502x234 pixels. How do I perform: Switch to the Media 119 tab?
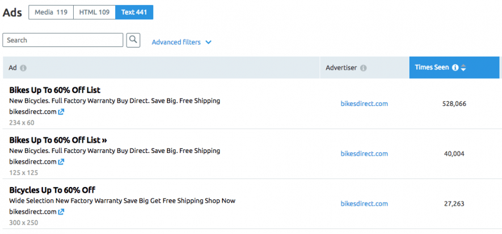click(x=51, y=12)
